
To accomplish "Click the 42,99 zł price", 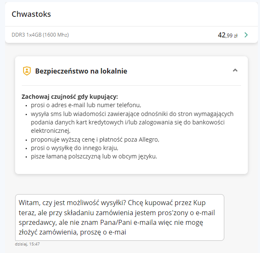I will coord(228,35).
